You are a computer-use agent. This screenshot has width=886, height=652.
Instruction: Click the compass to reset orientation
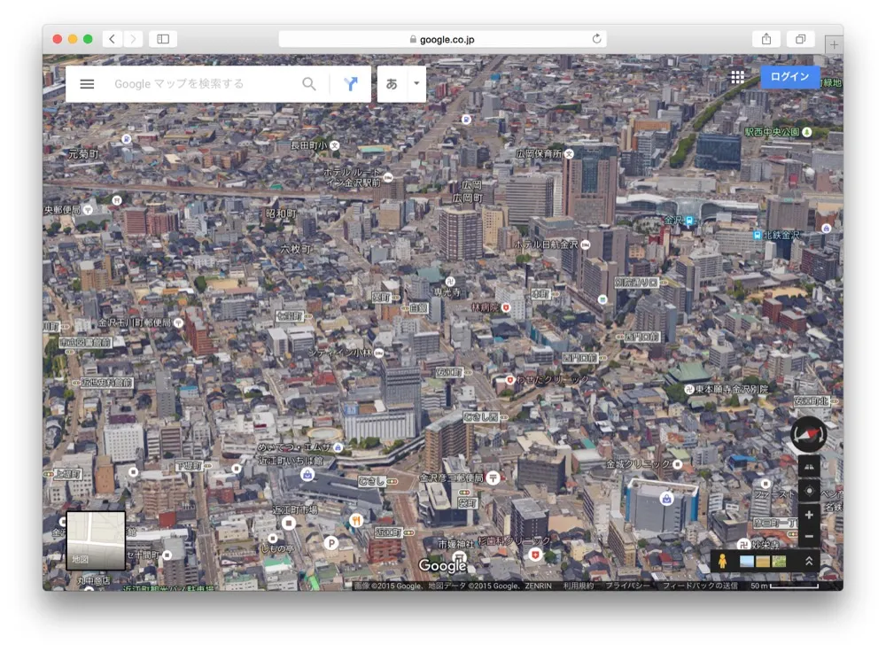click(x=808, y=434)
